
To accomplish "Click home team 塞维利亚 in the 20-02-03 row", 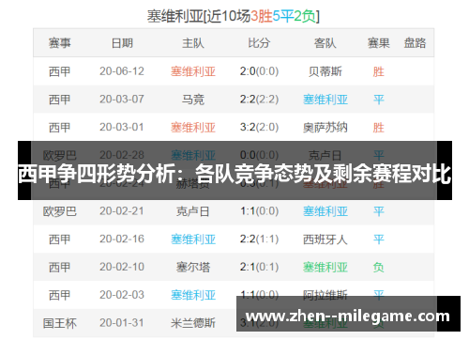I will pyautogui.click(x=193, y=295).
